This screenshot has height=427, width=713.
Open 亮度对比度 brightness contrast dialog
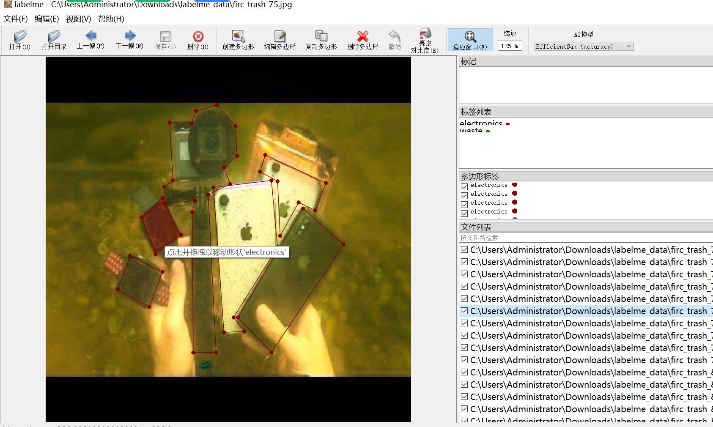click(x=425, y=40)
